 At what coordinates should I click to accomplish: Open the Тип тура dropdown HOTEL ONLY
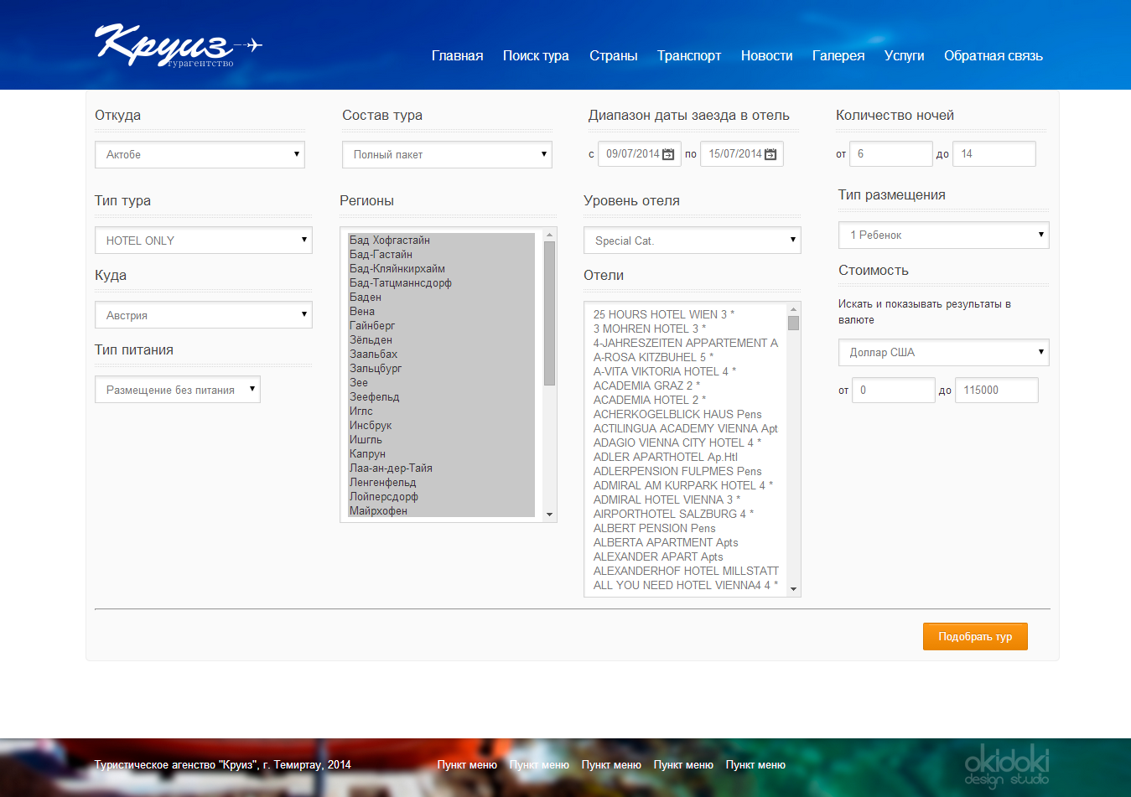(x=203, y=241)
